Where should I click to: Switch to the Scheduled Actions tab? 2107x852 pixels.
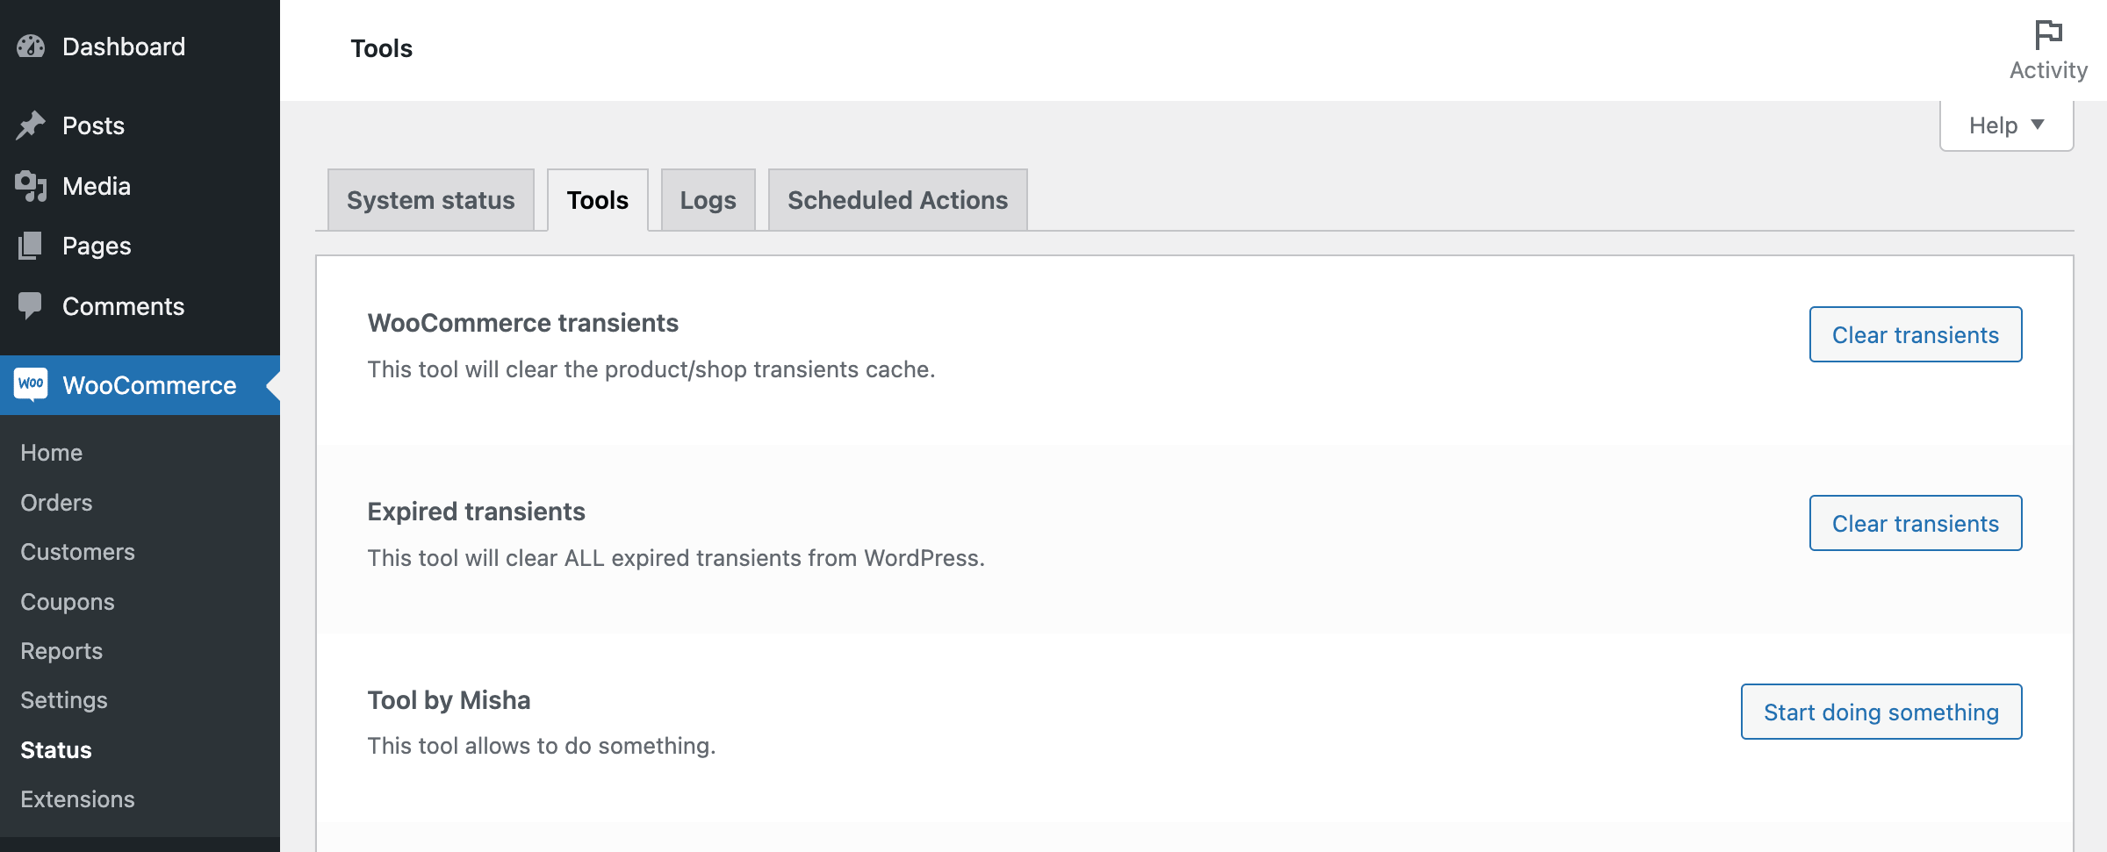897,199
